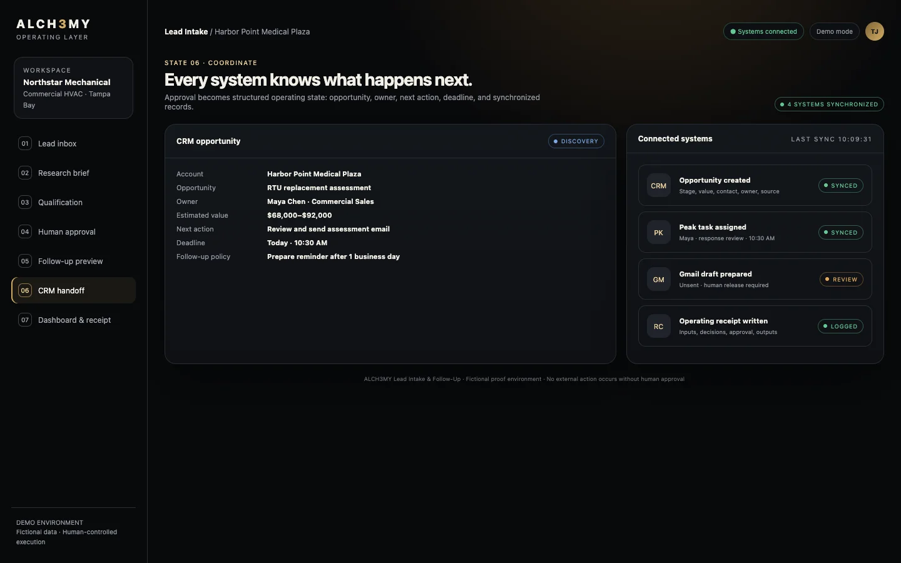
Task: Click Review and send assessment email
Action: tap(328, 229)
